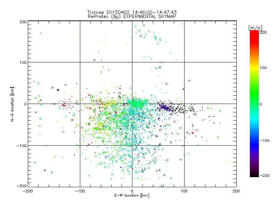Click the 'RwPretec (8p) EXPERIMENTAL SKYMAP' subtitle
This screenshot has height=208, width=278.
tap(132, 16)
